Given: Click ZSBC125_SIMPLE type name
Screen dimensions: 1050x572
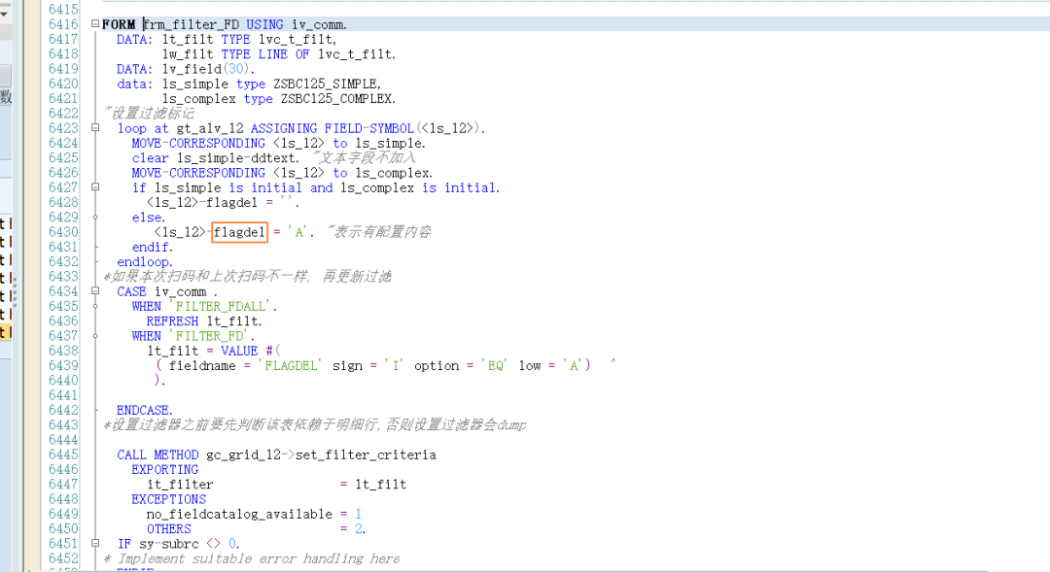Looking at the screenshot, I should coord(327,84).
